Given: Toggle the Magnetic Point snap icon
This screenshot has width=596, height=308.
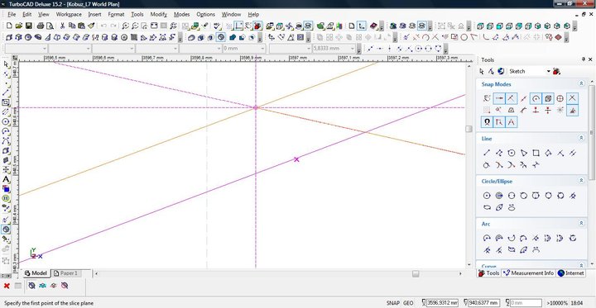Looking at the screenshot, I should click(487, 122).
